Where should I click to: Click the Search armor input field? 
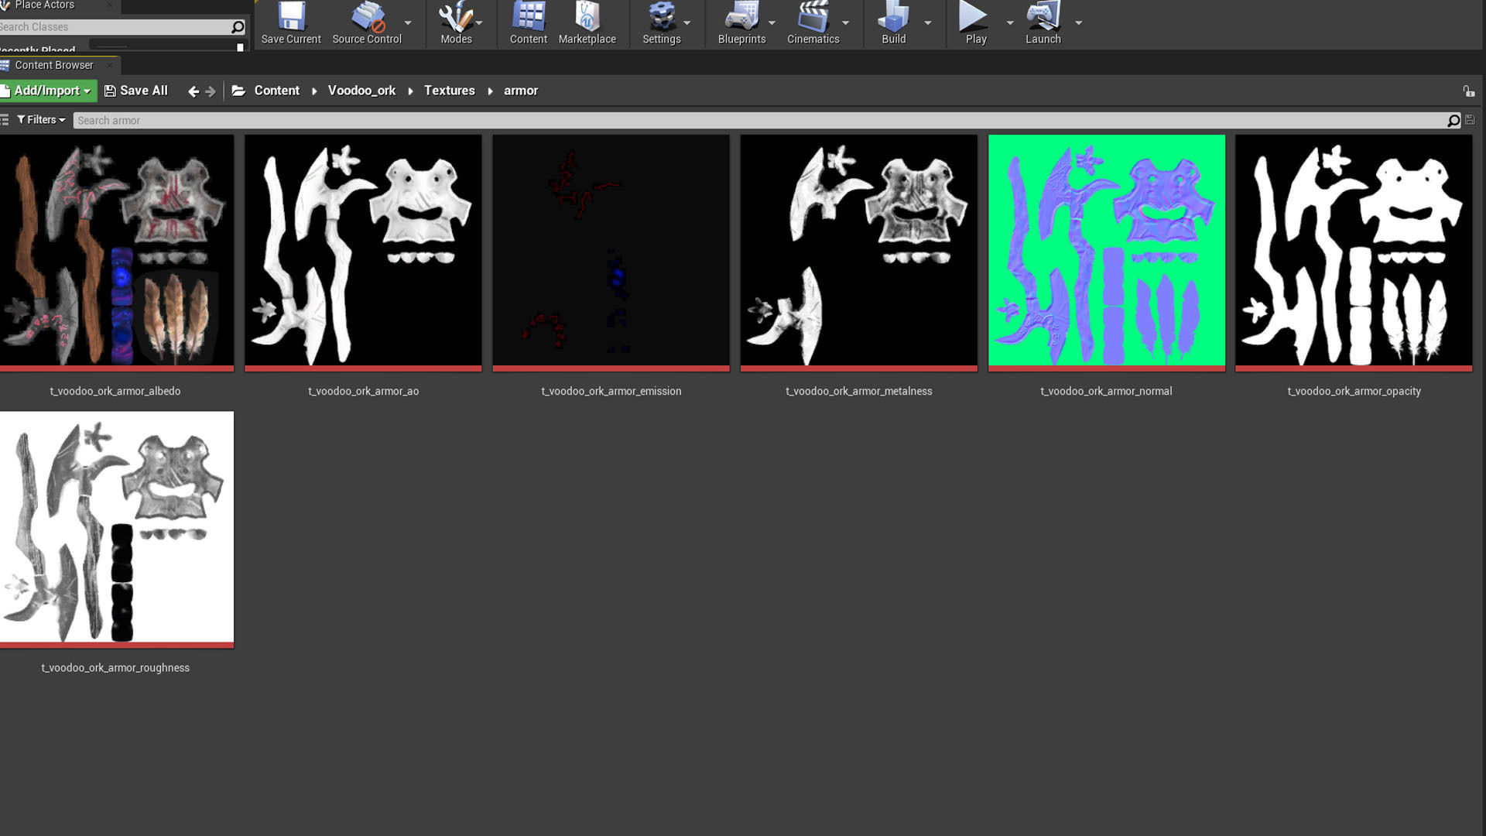pos(758,121)
